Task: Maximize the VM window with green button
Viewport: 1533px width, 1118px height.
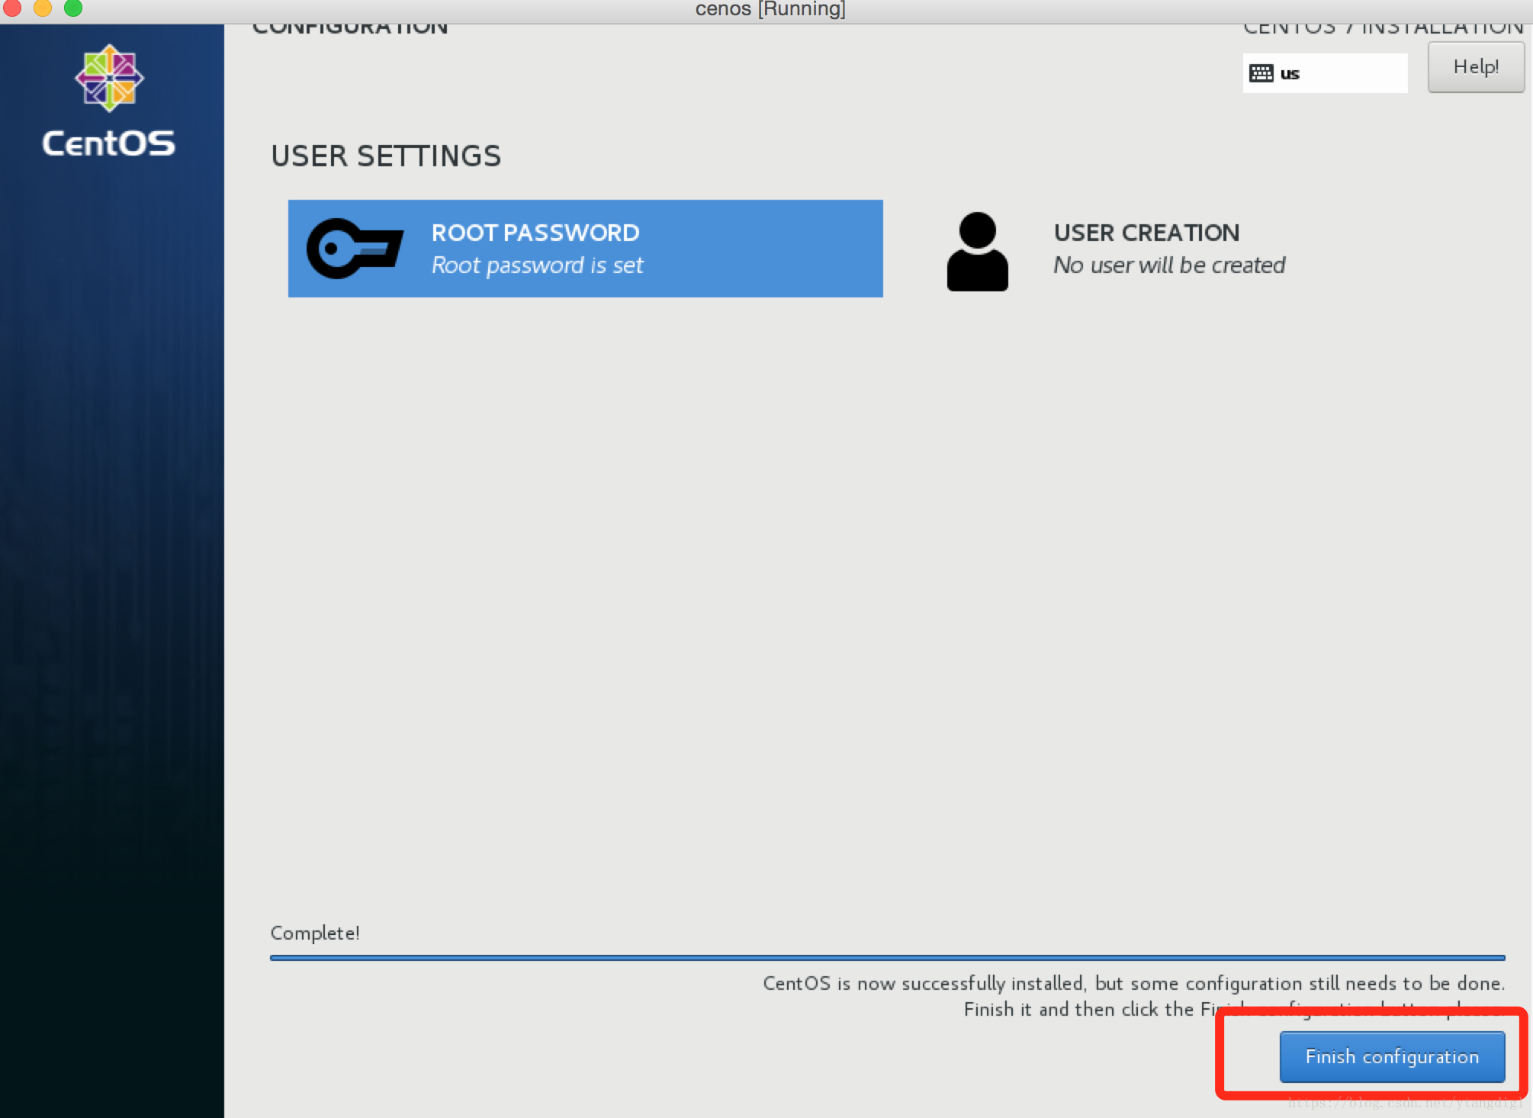Action: click(73, 8)
